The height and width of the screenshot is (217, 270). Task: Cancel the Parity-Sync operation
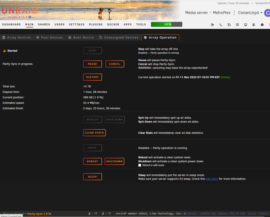[x=115, y=64]
